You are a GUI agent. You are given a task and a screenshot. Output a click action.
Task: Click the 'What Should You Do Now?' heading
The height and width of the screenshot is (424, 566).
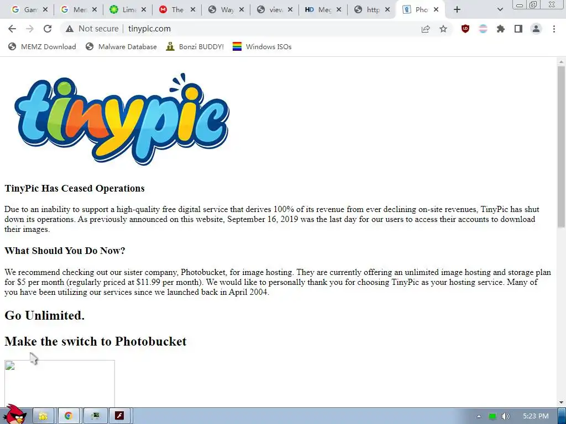pos(65,251)
